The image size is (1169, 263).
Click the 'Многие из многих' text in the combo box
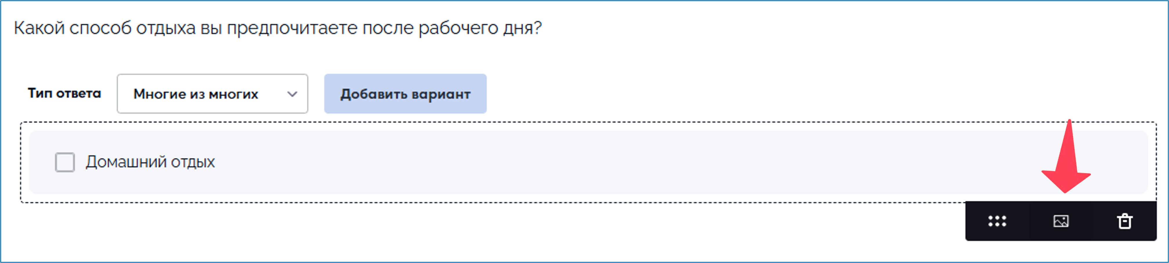[x=196, y=94]
